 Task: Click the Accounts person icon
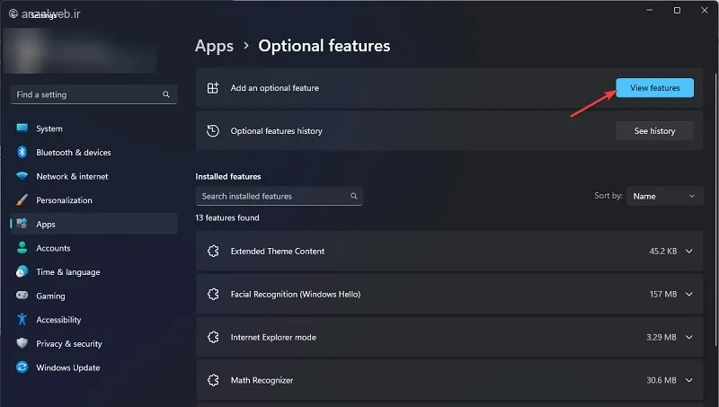click(22, 247)
